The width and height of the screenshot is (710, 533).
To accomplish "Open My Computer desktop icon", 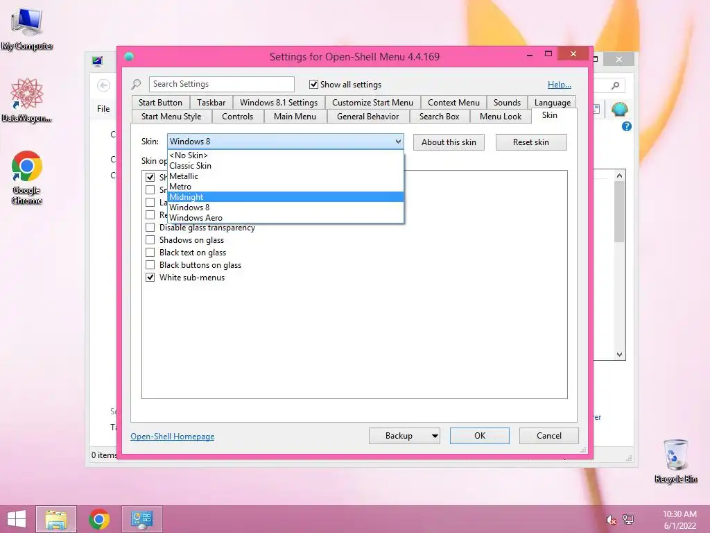I will click(27, 29).
